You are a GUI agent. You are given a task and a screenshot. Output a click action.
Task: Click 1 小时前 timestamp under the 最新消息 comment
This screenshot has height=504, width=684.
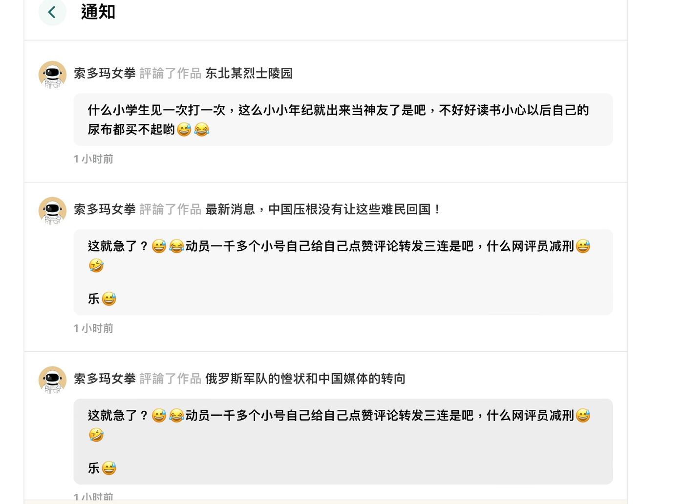pos(93,328)
